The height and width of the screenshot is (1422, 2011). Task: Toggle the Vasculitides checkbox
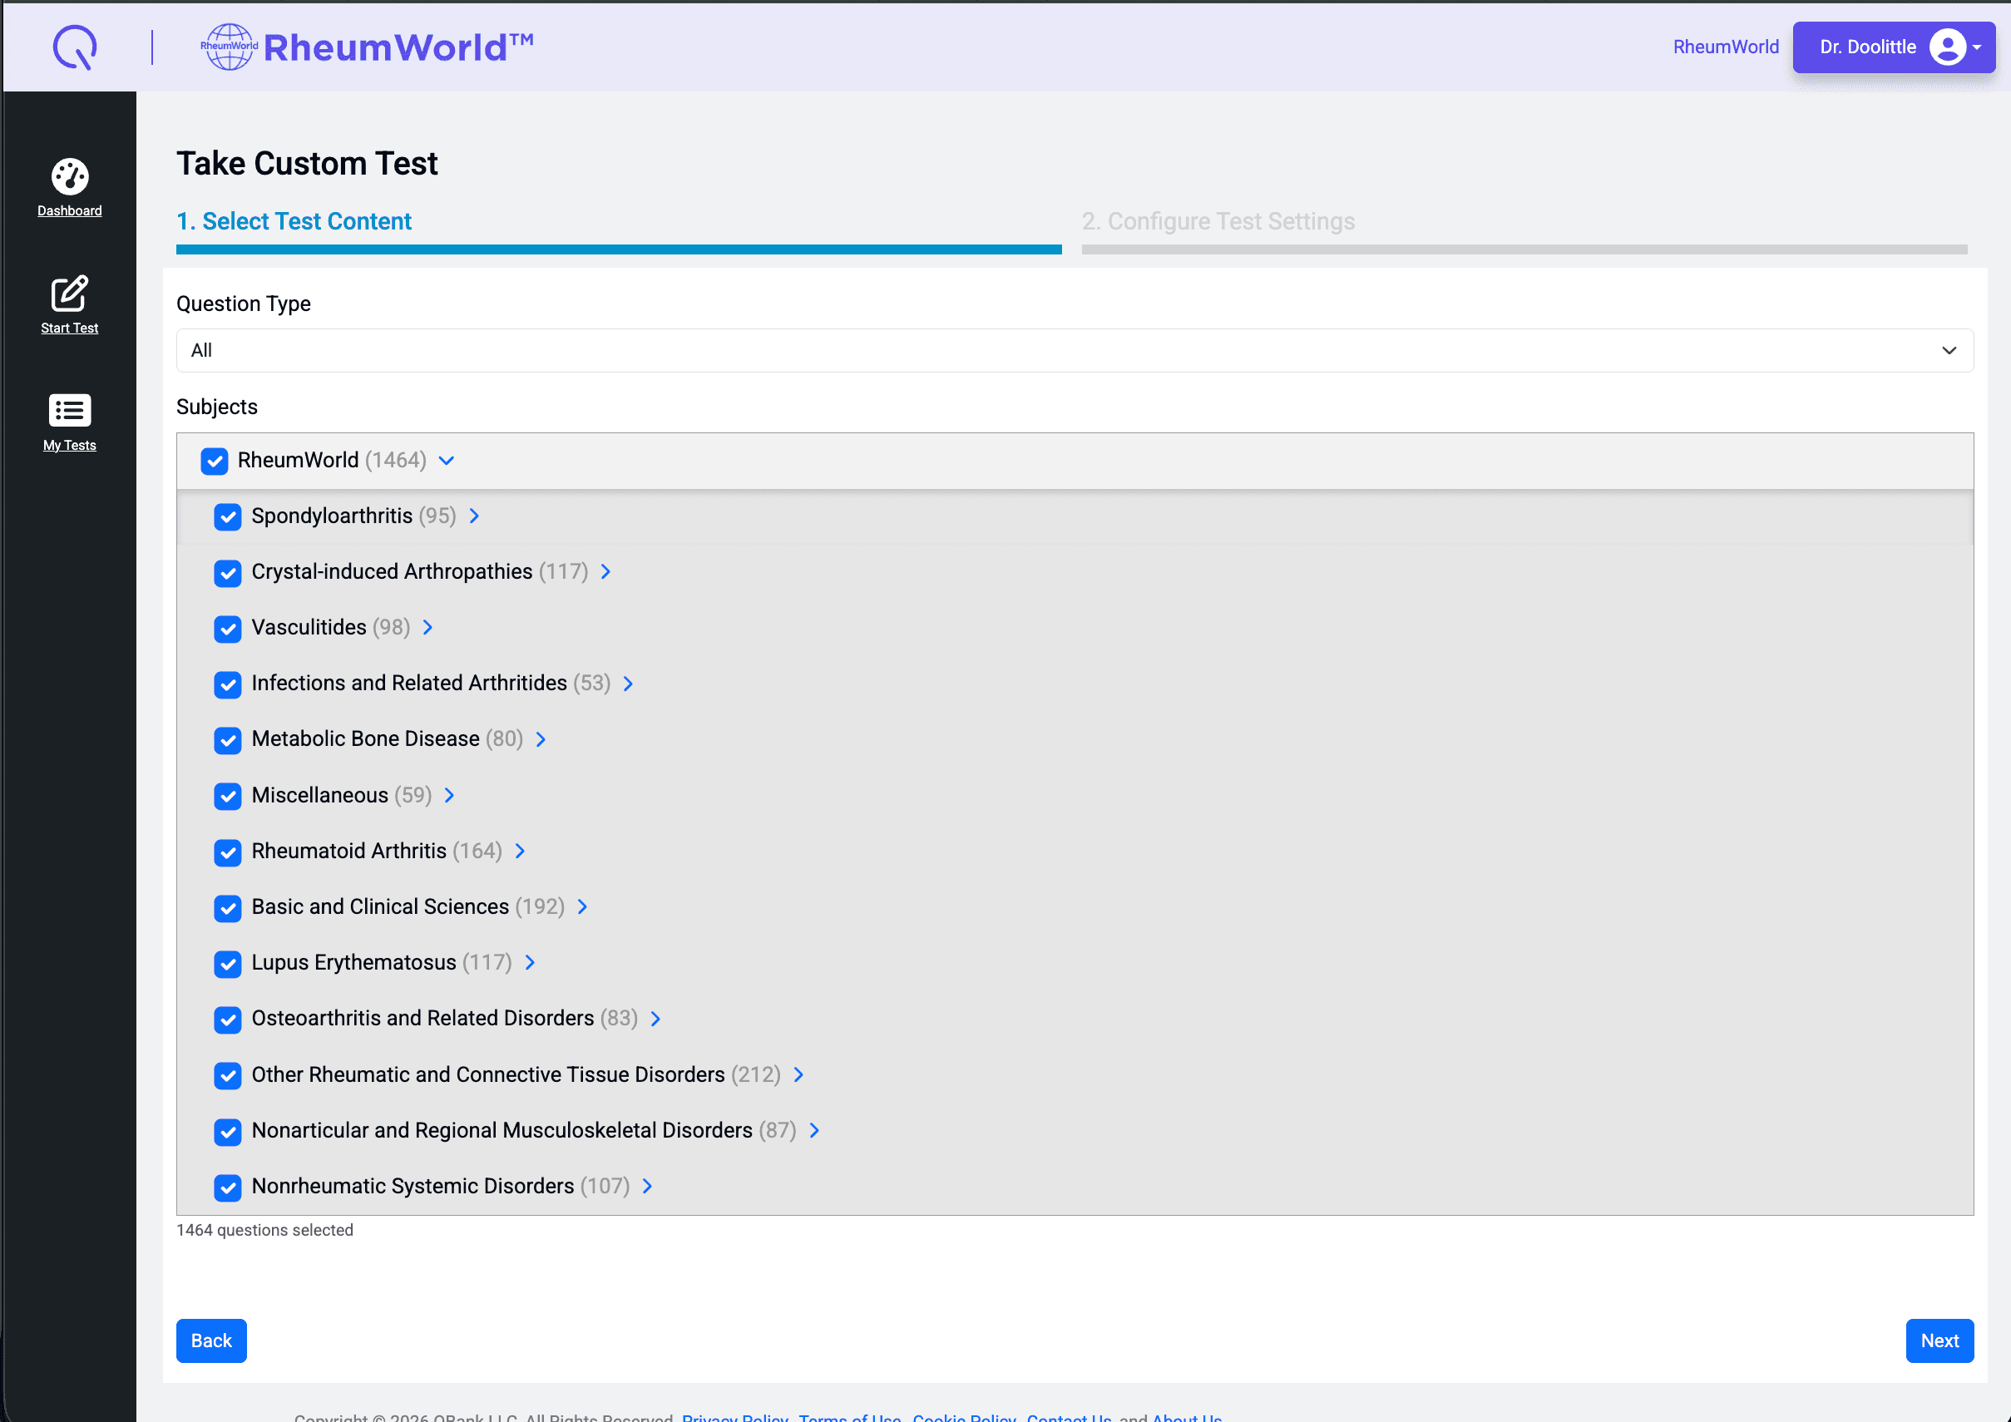[228, 629]
